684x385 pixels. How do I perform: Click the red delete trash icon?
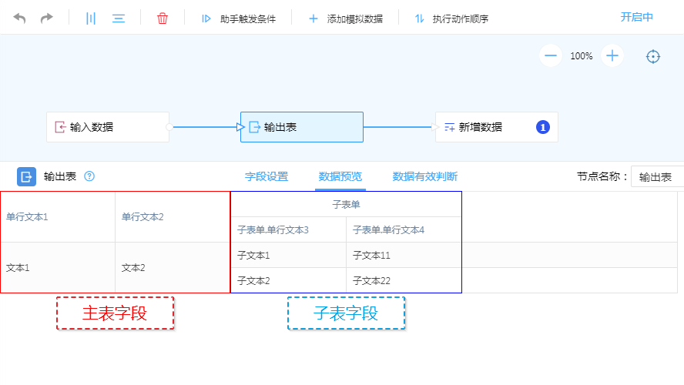pyautogui.click(x=163, y=18)
